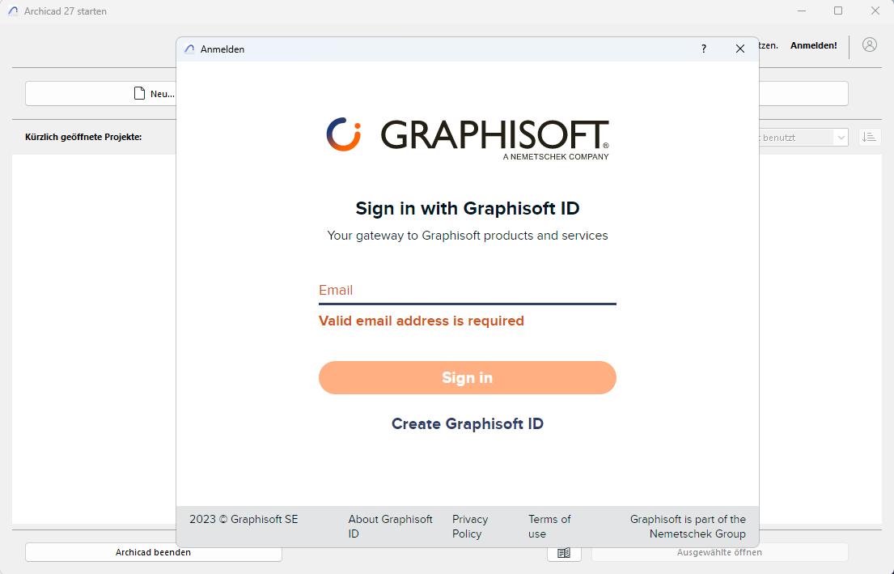
Task: Click the Archicad beenden button
Action: (x=154, y=552)
